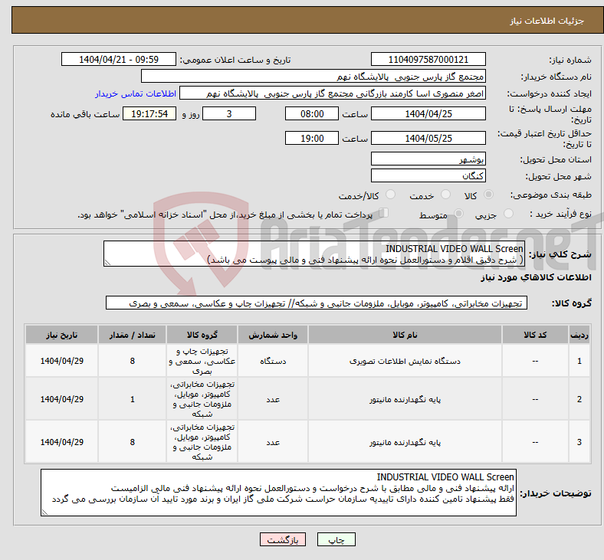604x560 pixels.
Task: Click row number 1 cell
Action: coord(579,361)
